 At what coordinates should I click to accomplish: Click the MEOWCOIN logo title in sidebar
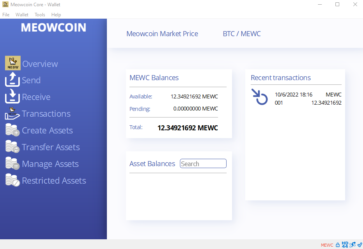(x=54, y=27)
